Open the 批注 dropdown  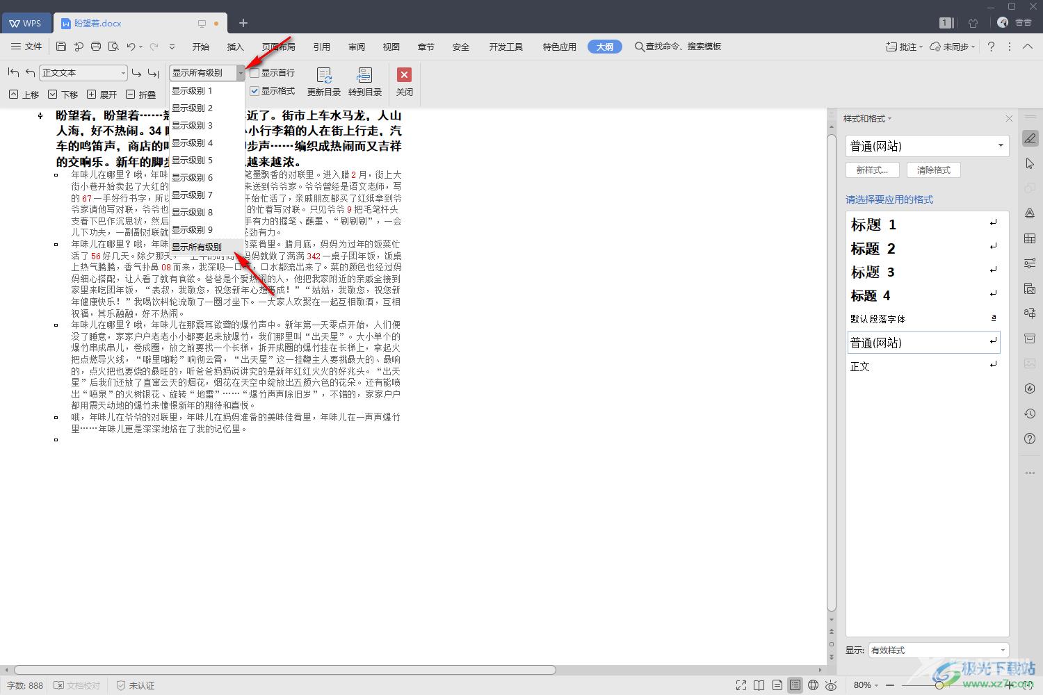pos(904,47)
